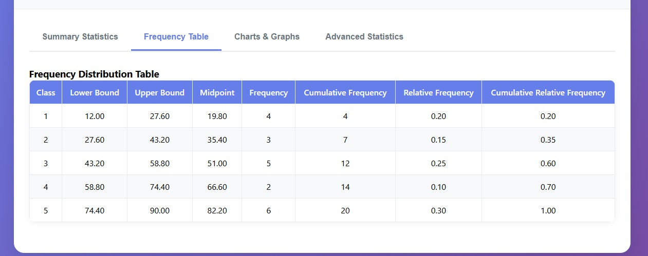Click the Lower Bound column header

(x=95, y=93)
